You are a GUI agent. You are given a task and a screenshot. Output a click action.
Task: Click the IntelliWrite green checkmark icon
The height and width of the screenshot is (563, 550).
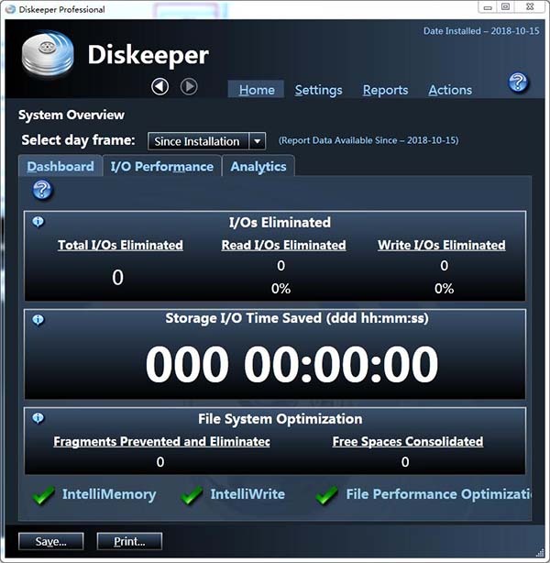coord(192,495)
